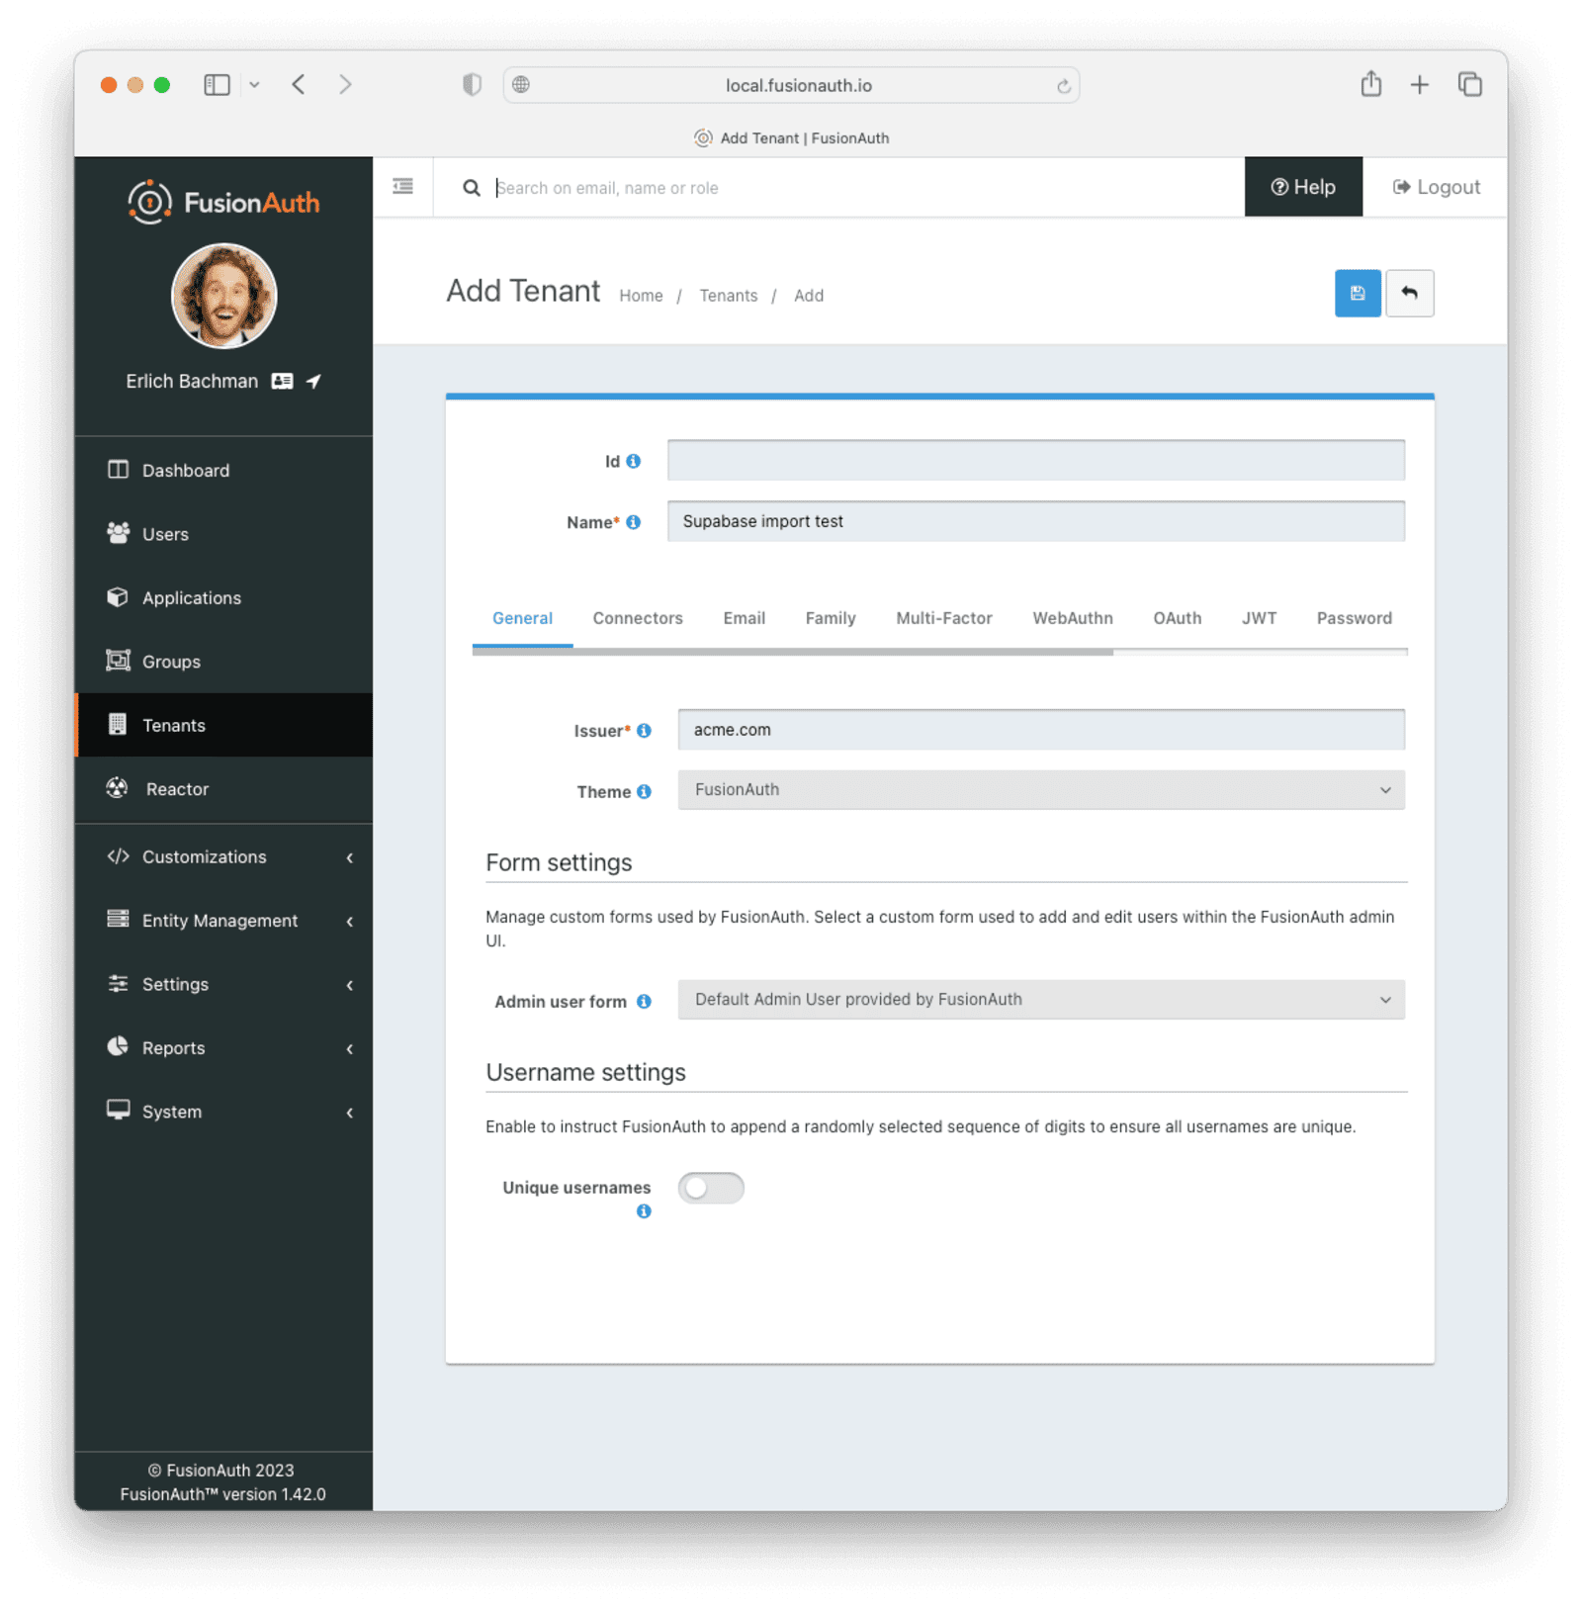This screenshot has height=1609, width=1582.
Task: Open Reactor in the sidebar
Action: [223, 789]
